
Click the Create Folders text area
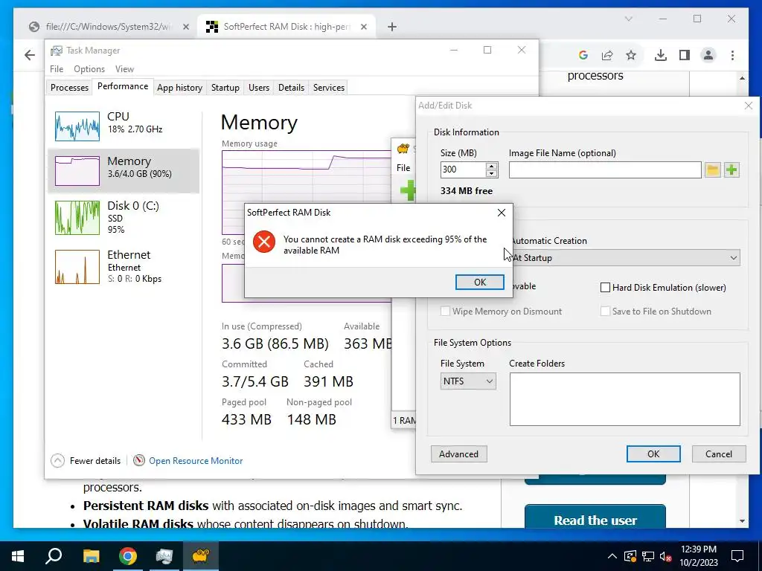point(624,399)
